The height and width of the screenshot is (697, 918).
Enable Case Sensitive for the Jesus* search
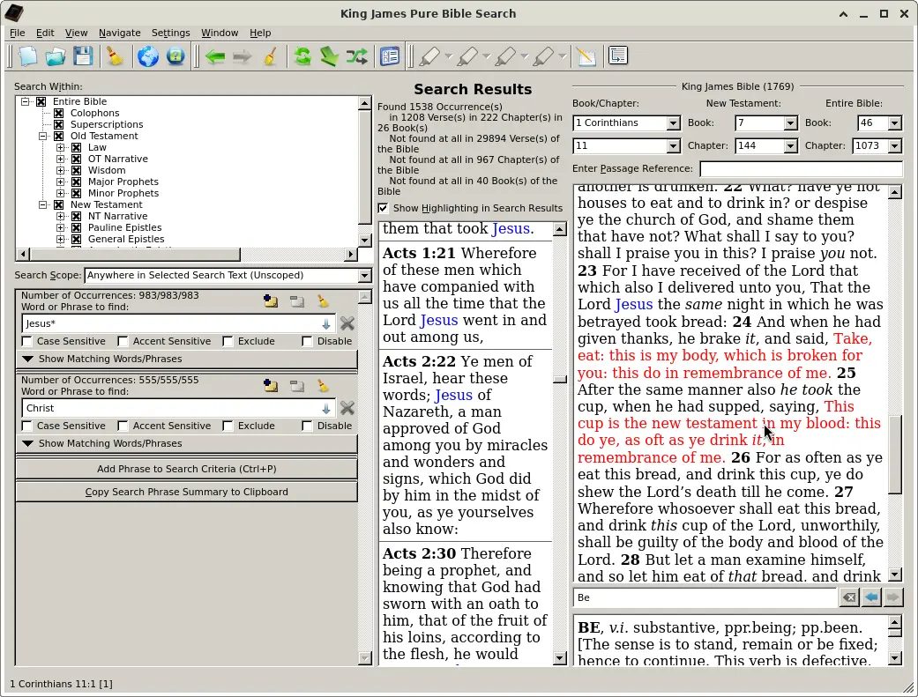coord(27,341)
